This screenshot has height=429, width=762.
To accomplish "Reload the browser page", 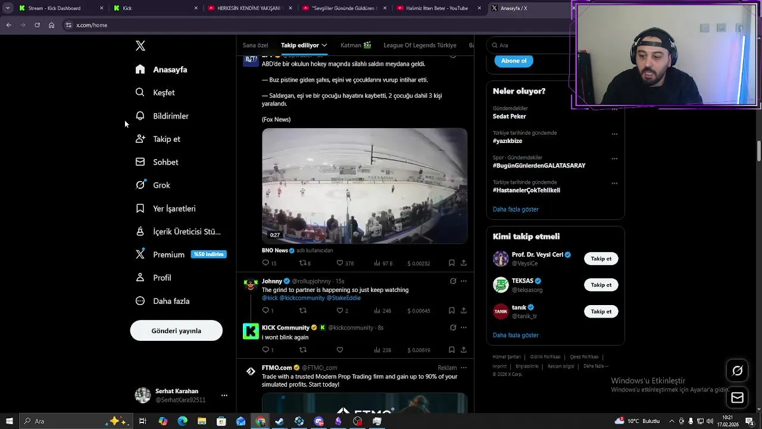I will [x=37, y=25].
